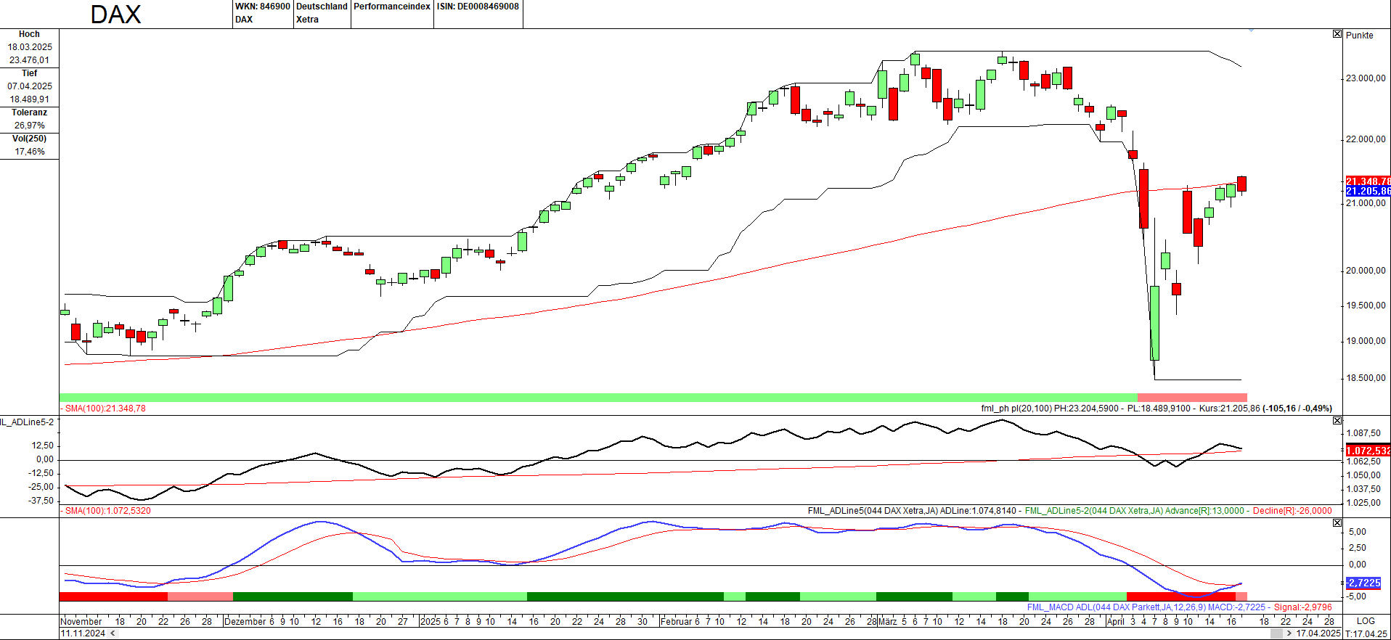Open the Toleranz value box
Screen dimensions: 1391x640
tap(30, 120)
